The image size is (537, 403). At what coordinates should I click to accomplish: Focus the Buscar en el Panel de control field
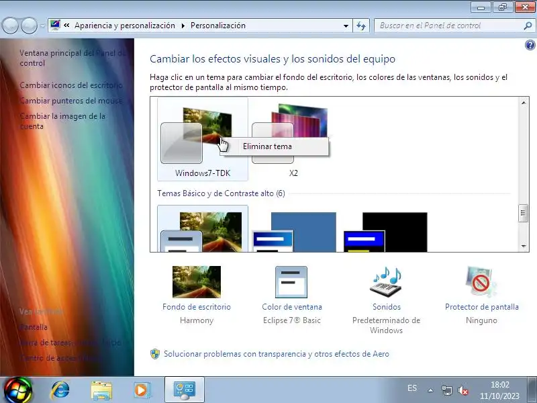click(449, 26)
